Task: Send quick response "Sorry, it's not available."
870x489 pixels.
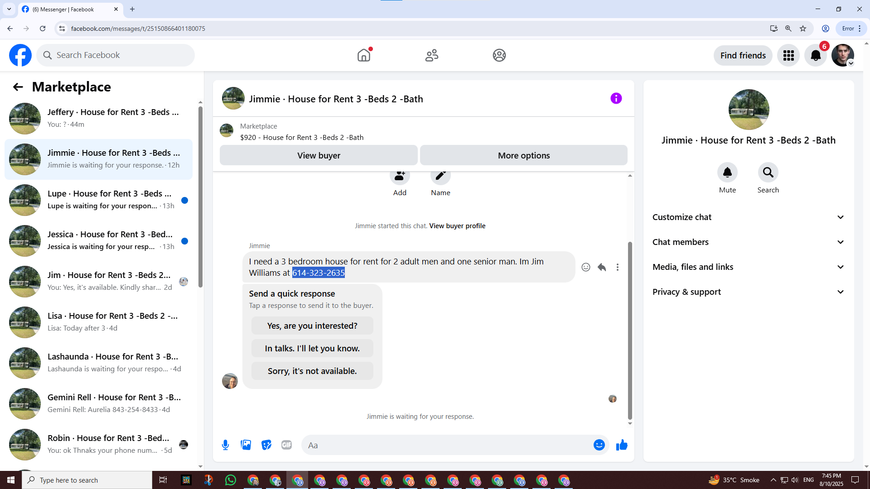Action: coord(312,371)
